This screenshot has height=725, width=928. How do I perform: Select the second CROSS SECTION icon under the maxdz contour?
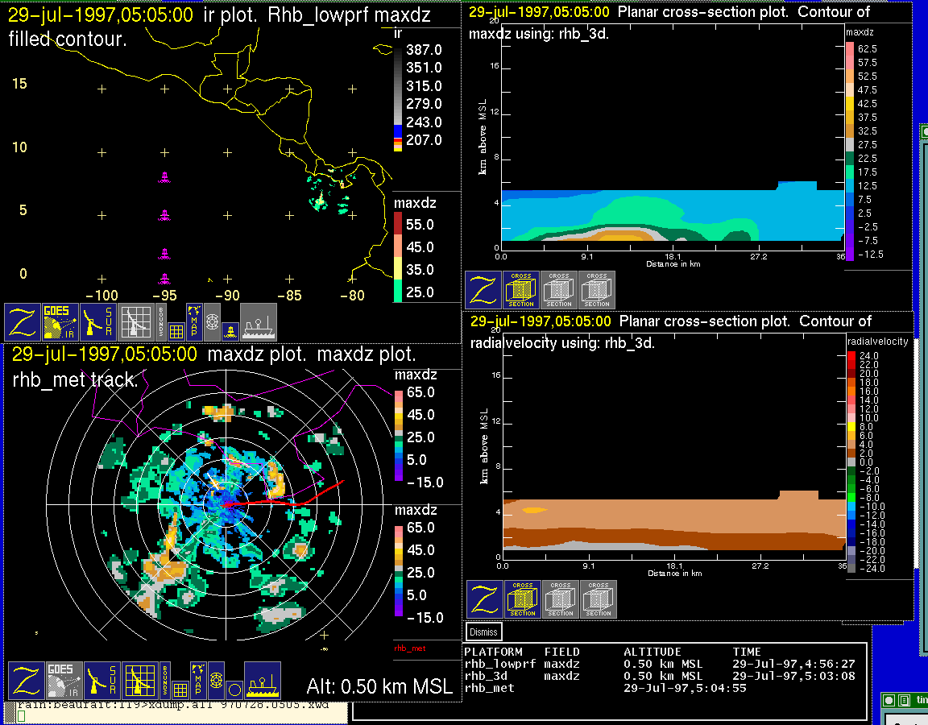(x=559, y=290)
